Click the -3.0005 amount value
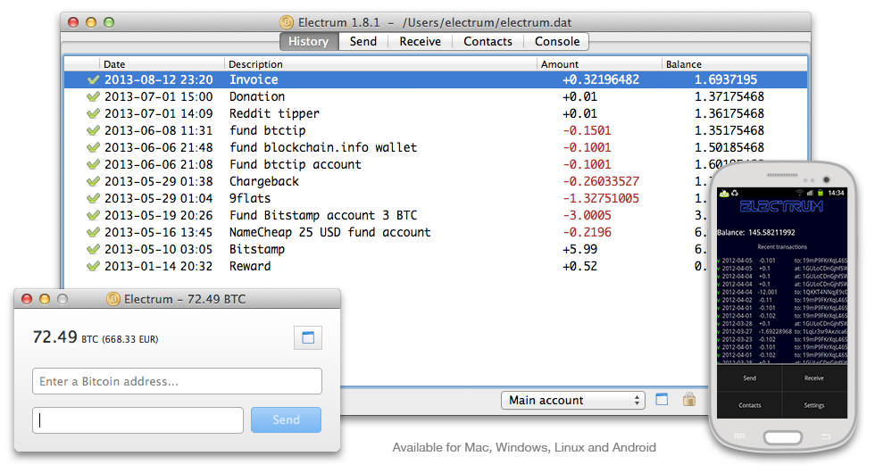875x473 pixels. click(x=587, y=215)
